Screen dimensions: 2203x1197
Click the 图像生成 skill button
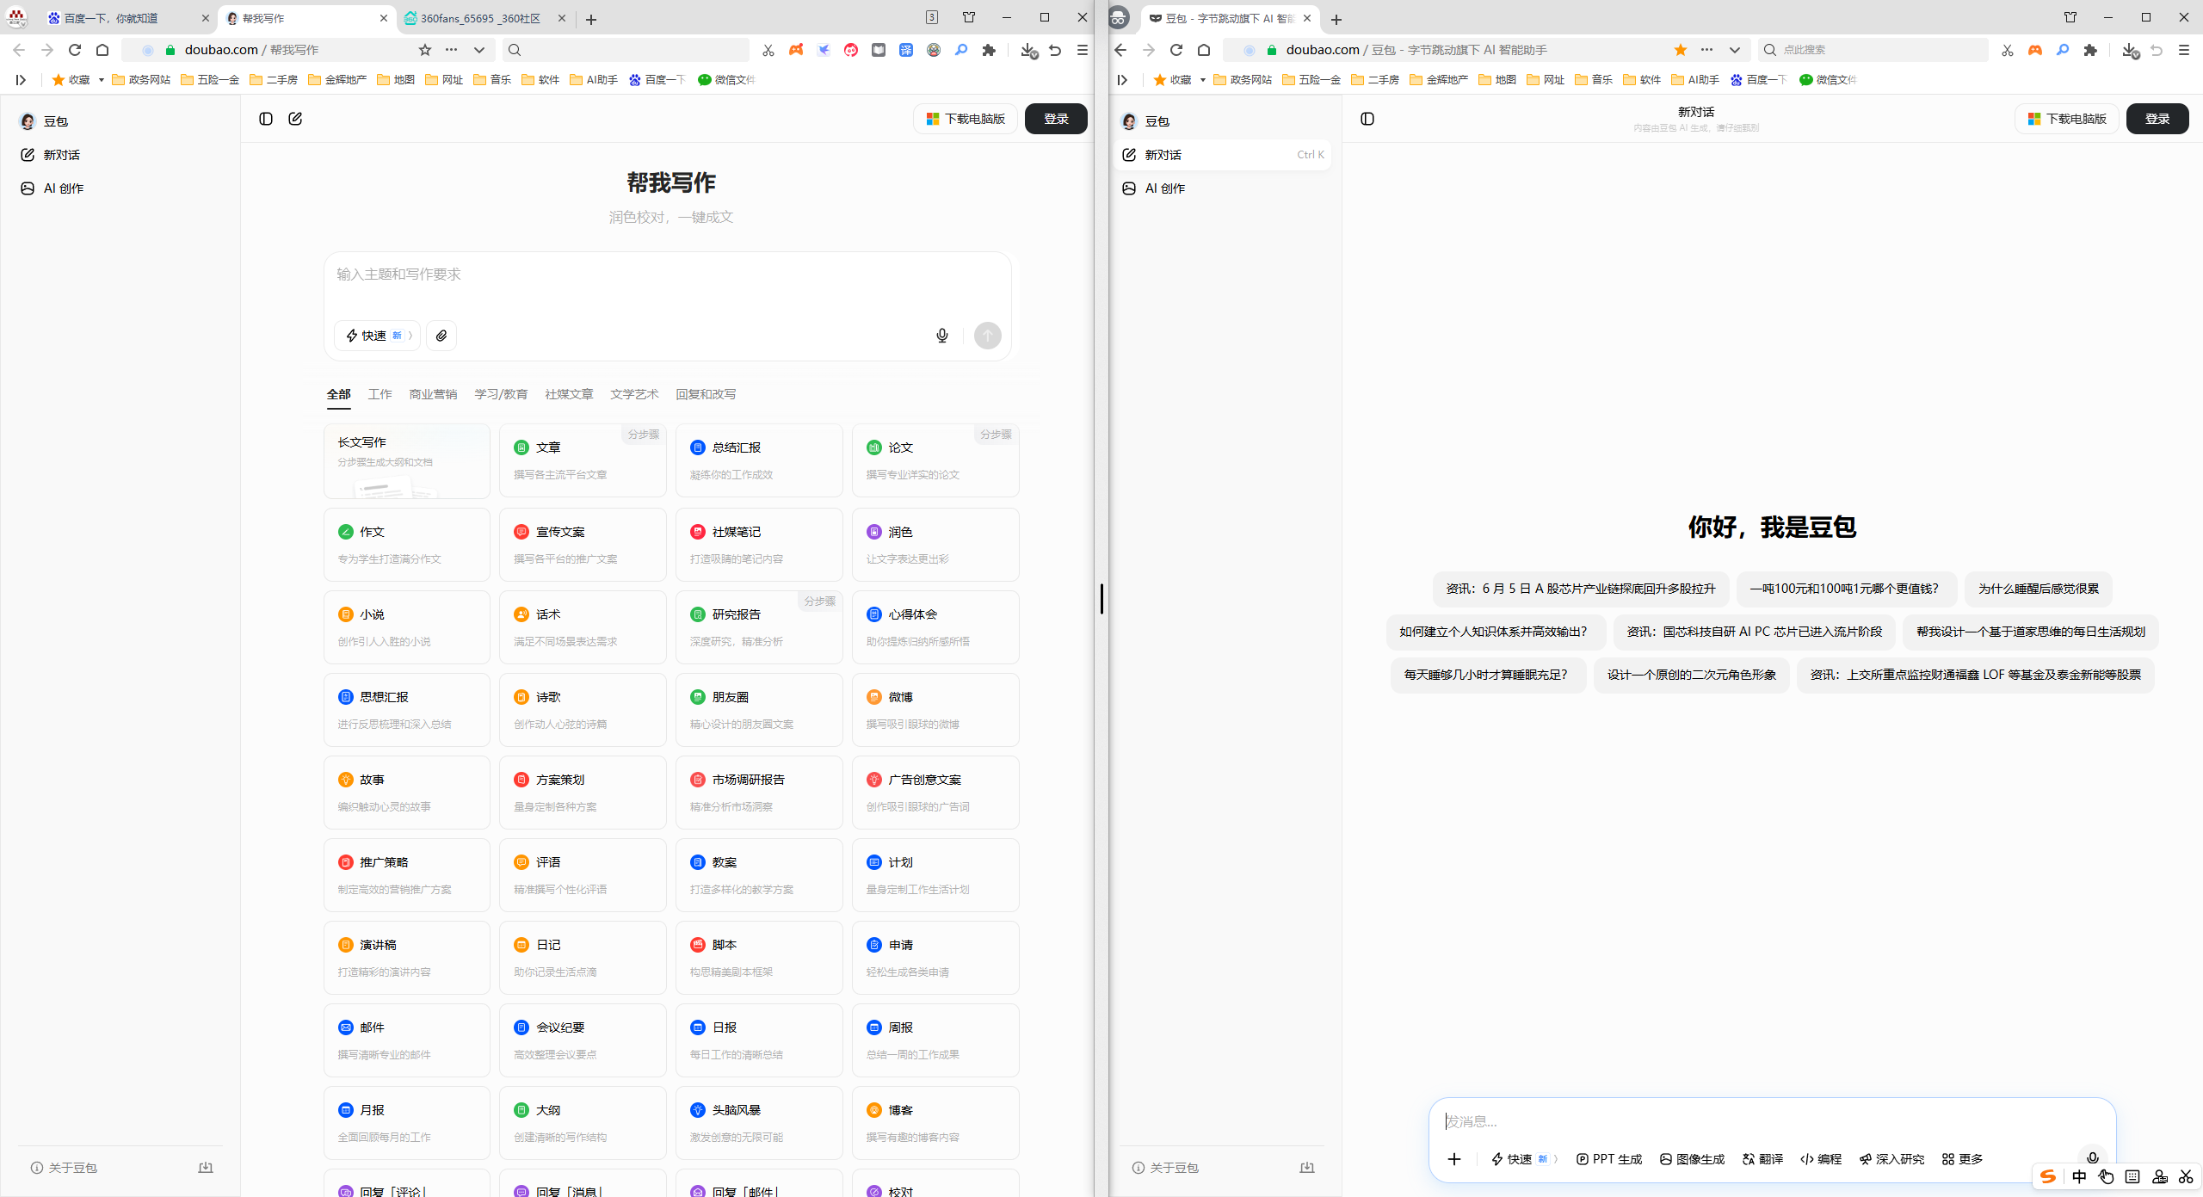coord(1692,1159)
